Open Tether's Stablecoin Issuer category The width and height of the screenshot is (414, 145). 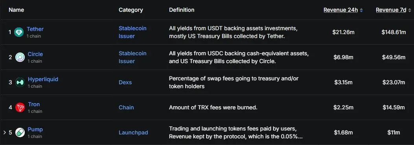click(x=132, y=32)
